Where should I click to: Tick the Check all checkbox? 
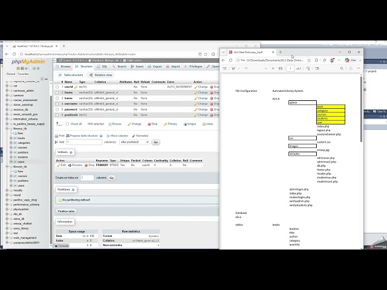point(67,124)
